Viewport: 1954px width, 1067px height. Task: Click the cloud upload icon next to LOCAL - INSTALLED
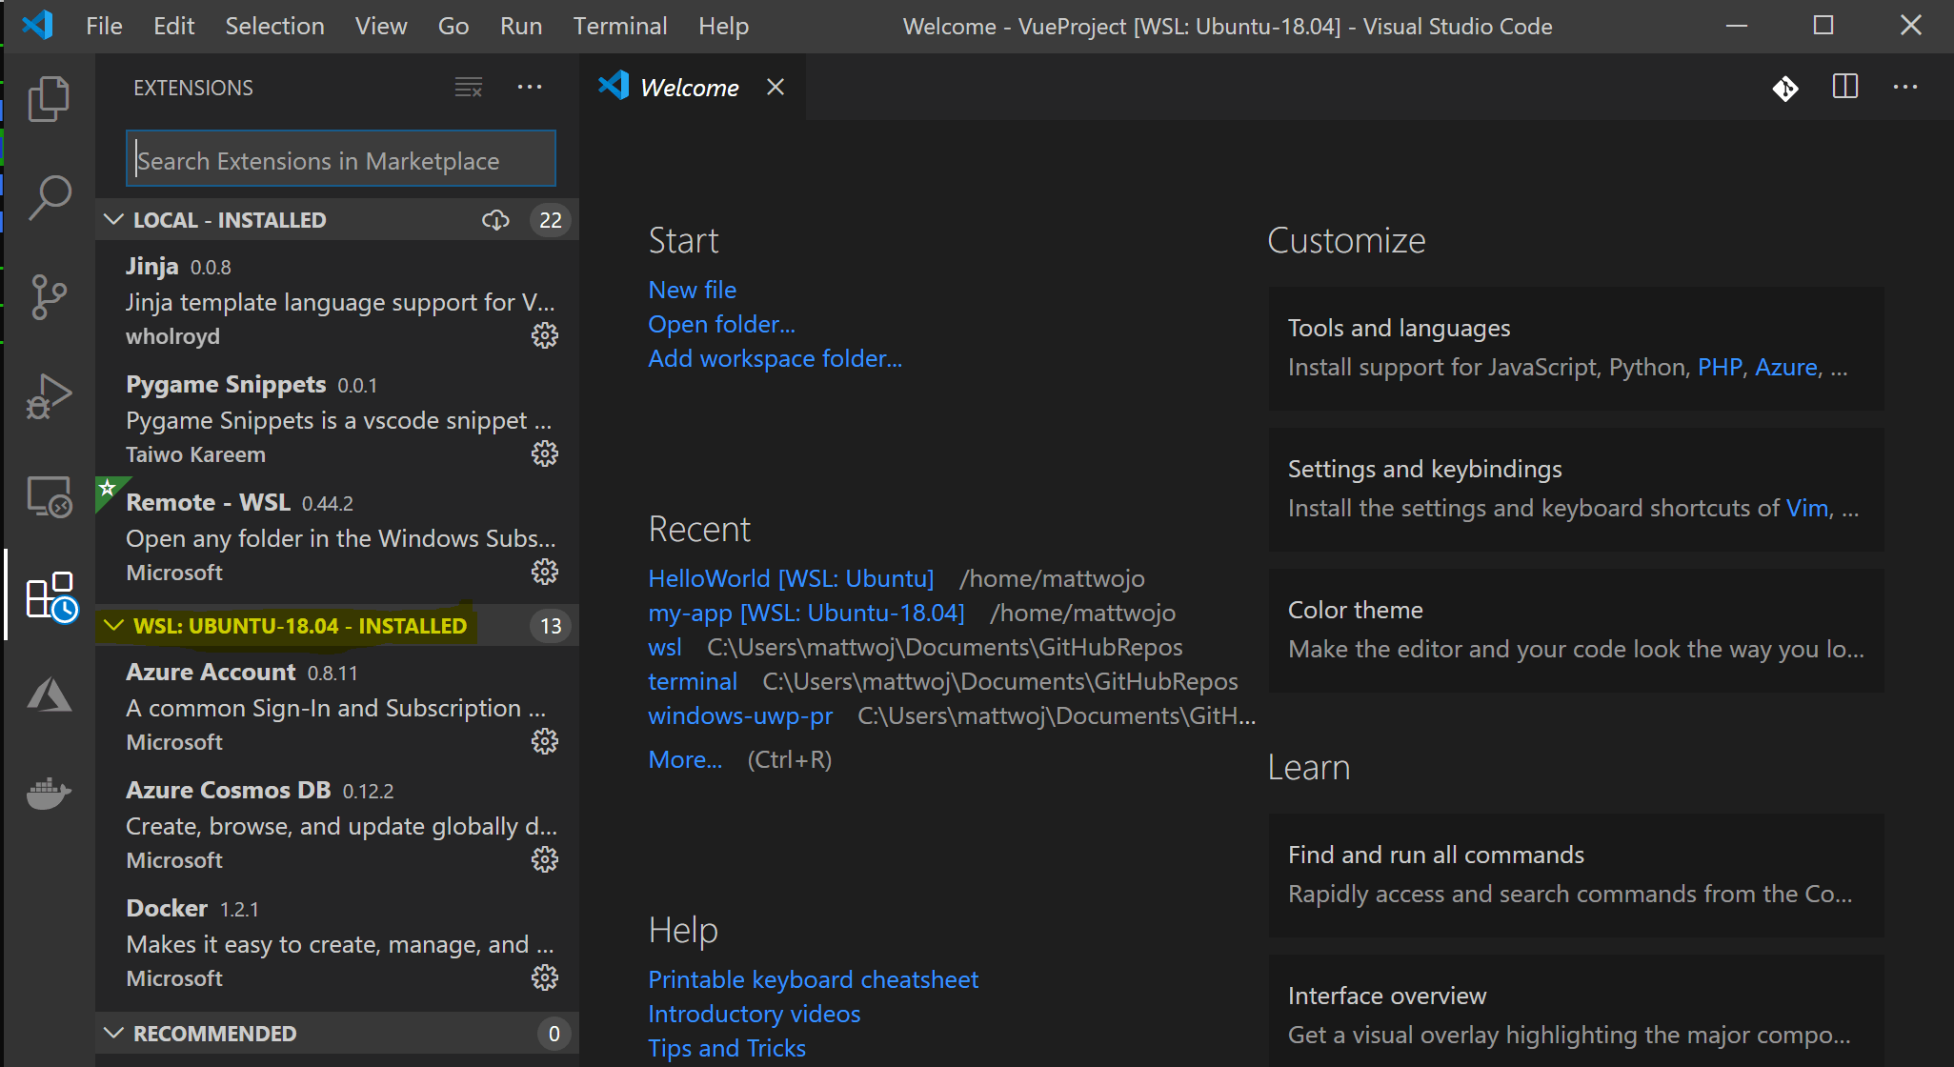point(494,218)
